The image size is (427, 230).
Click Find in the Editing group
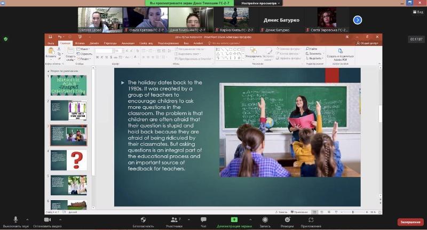(x=312, y=49)
